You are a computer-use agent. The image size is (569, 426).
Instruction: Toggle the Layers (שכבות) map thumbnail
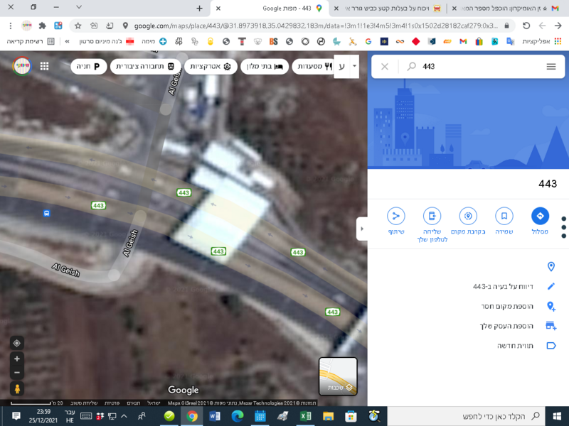tap(338, 376)
